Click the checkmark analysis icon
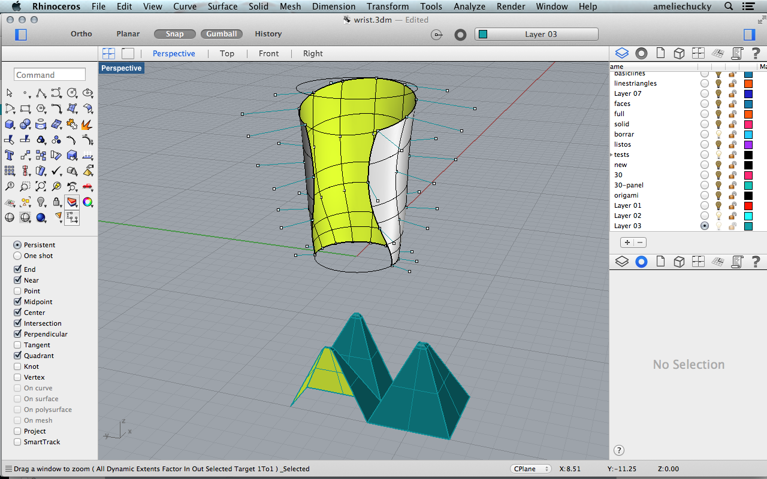This screenshot has width=767, height=479. click(x=56, y=171)
